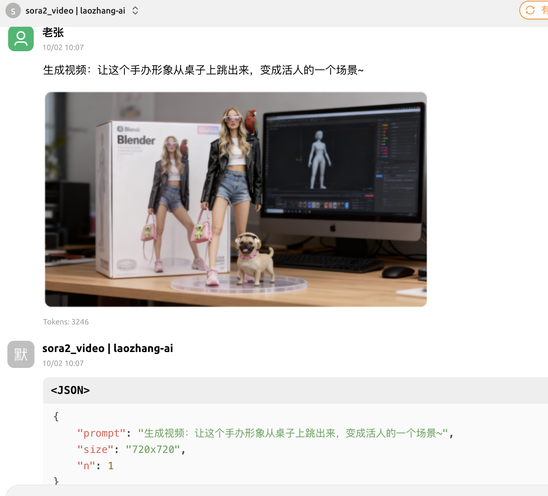
Task: Click the avatar beside the 10:07 assistant reply
Action: [21, 354]
